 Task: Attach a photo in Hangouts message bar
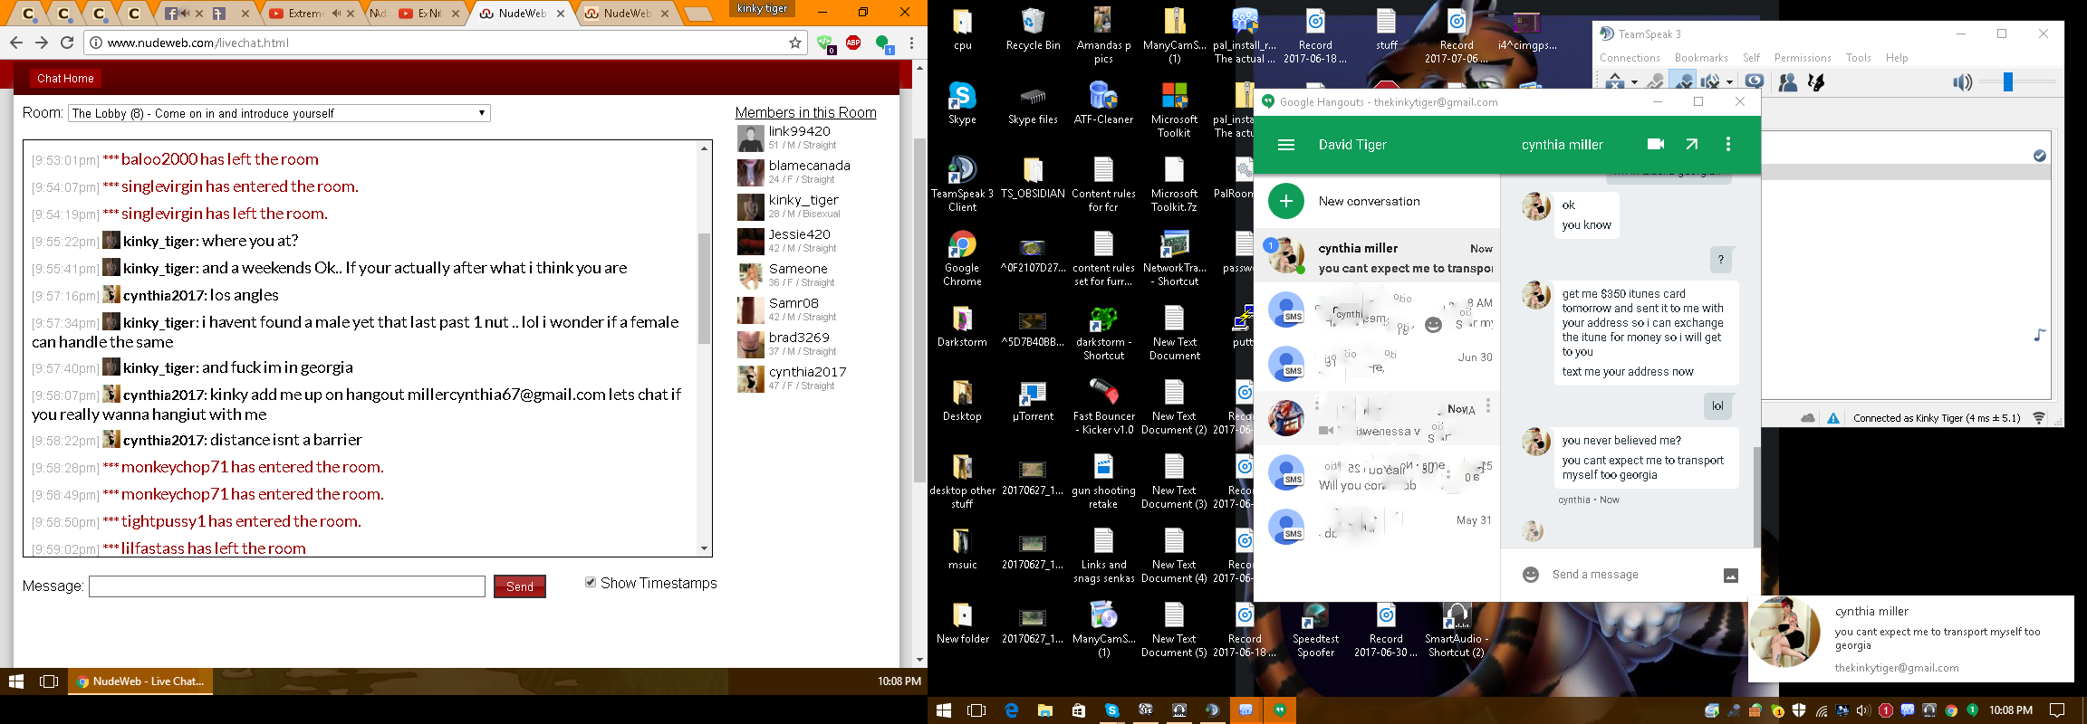click(x=1730, y=576)
